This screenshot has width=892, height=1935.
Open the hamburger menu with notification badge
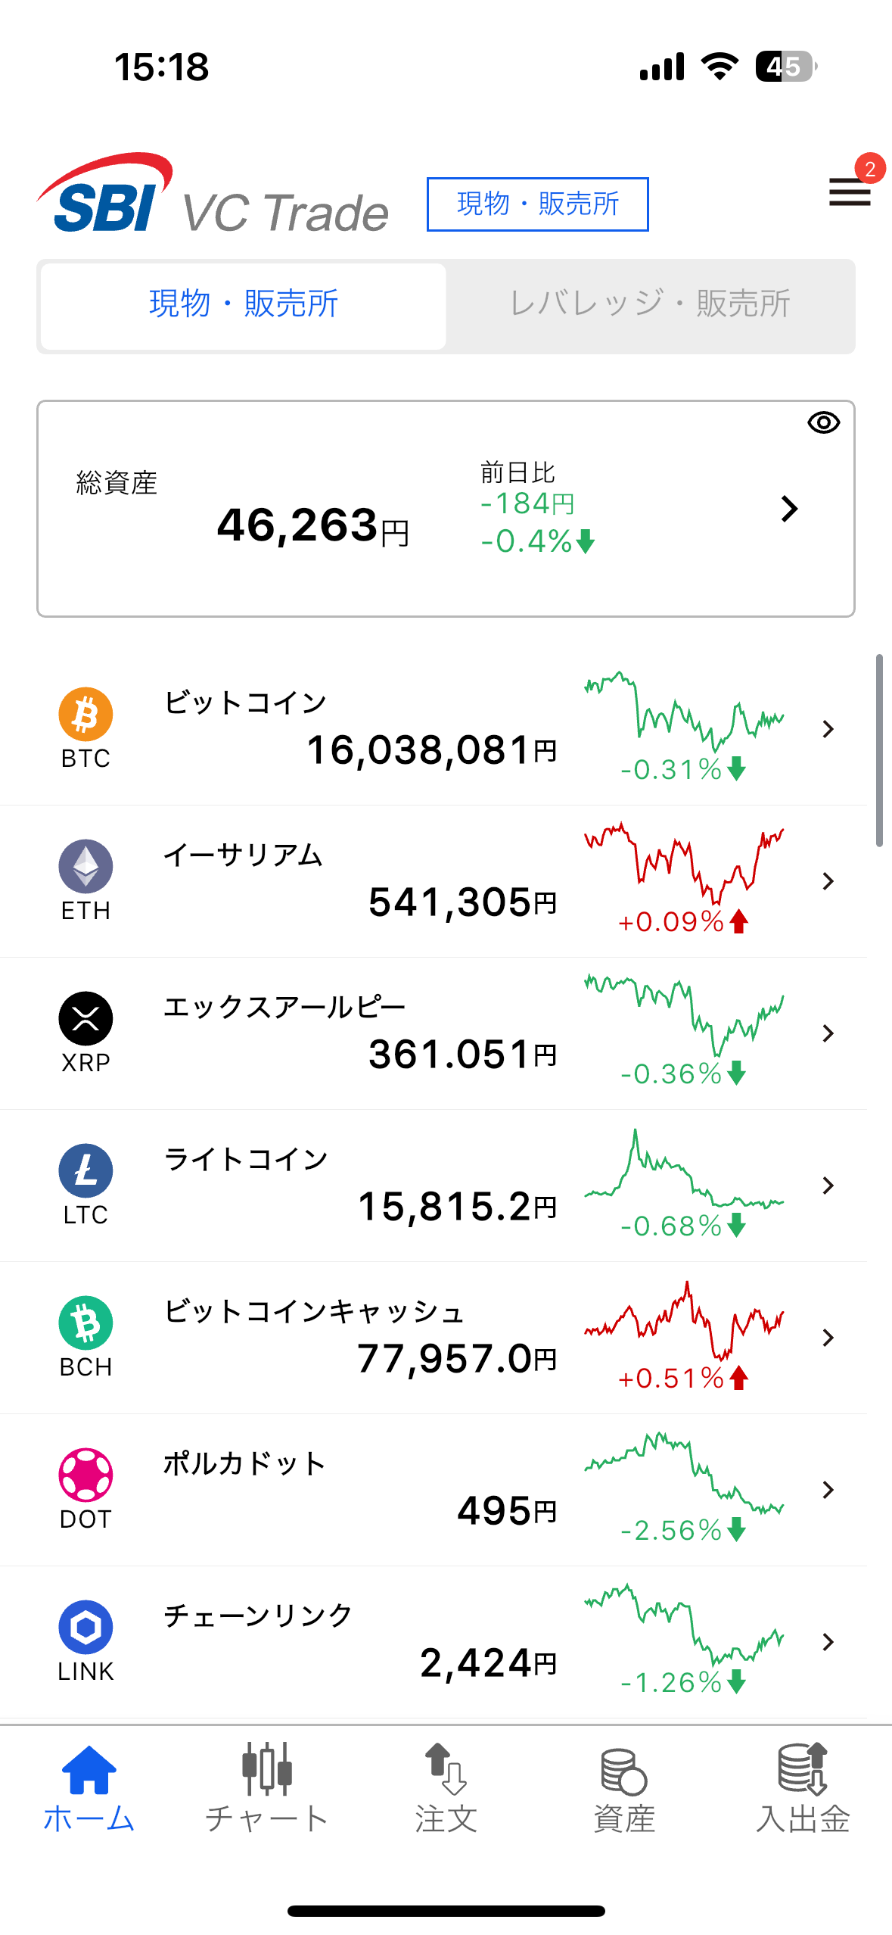pyautogui.click(x=850, y=191)
